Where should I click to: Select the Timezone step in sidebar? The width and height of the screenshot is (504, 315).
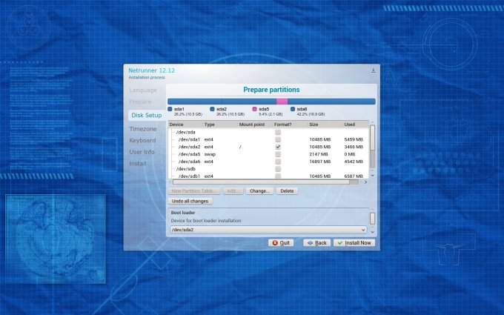pyautogui.click(x=143, y=129)
